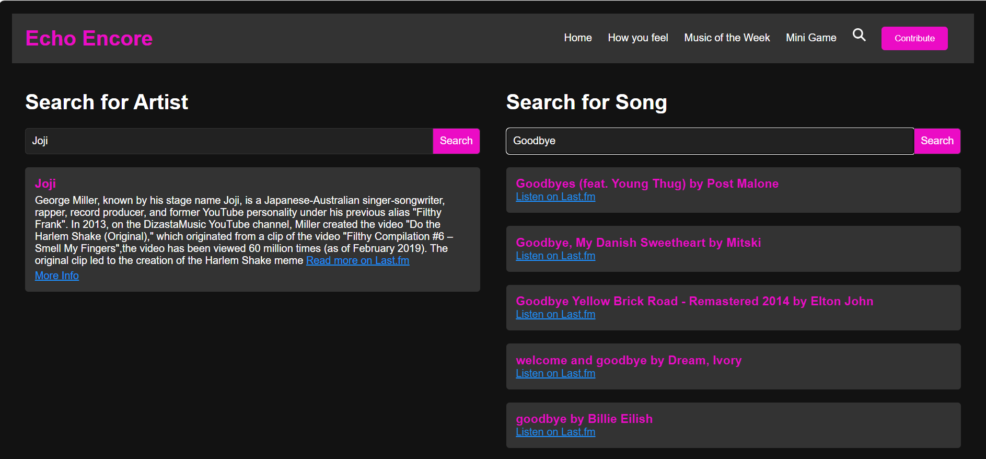Select Goodbye, My Danish Sweetheart by Mitski title
986x459 pixels.
(638, 243)
